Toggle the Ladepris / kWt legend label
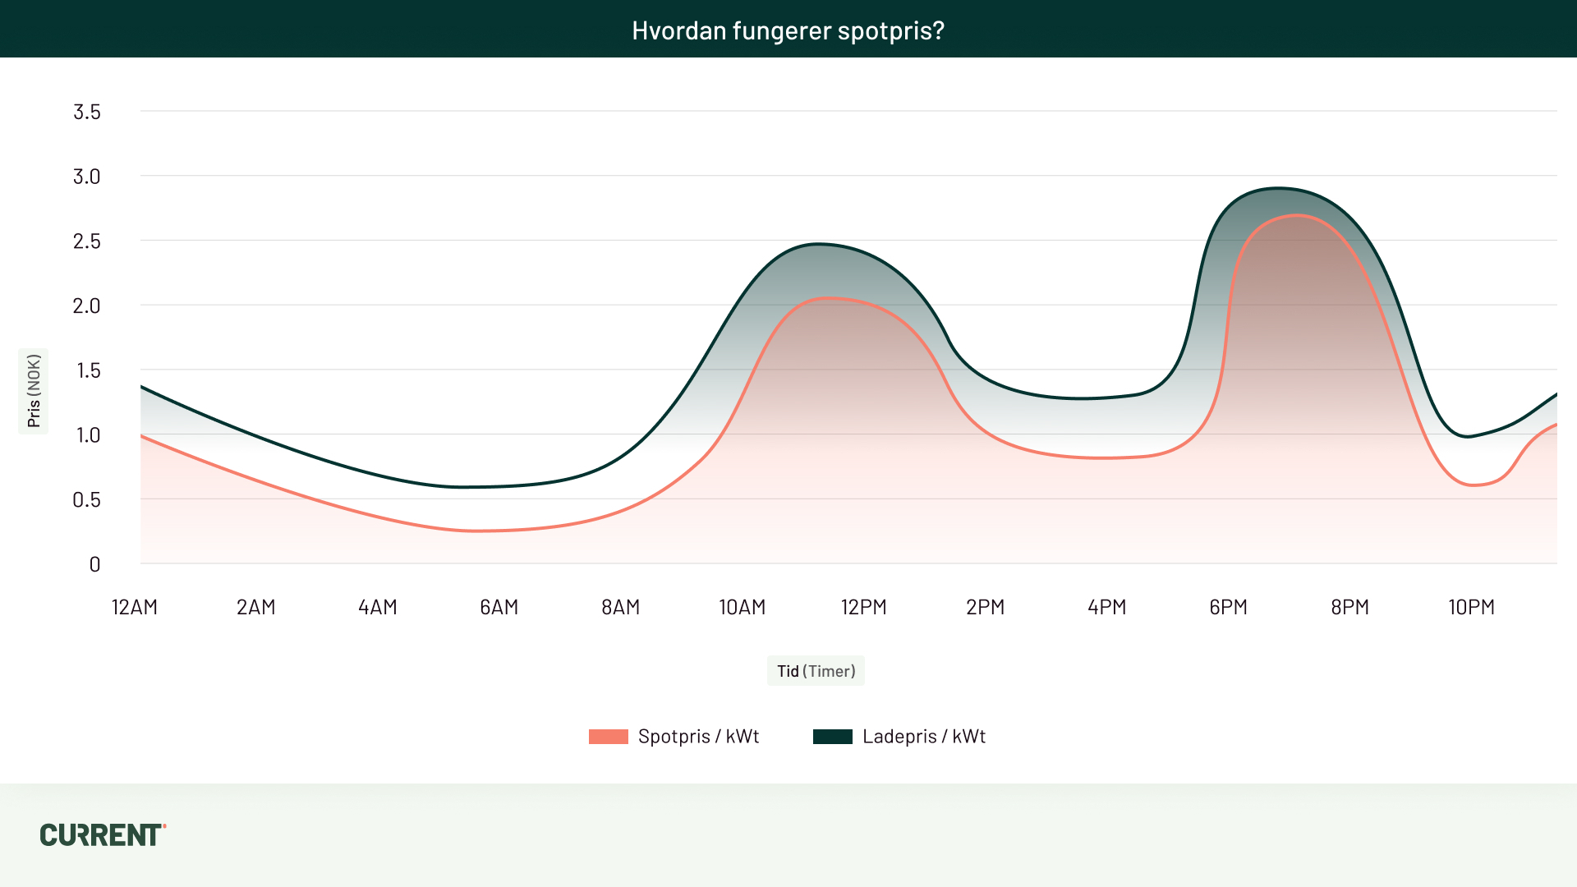 (923, 737)
